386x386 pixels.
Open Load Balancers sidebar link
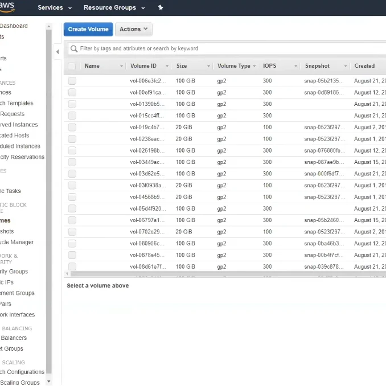coord(13,338)
